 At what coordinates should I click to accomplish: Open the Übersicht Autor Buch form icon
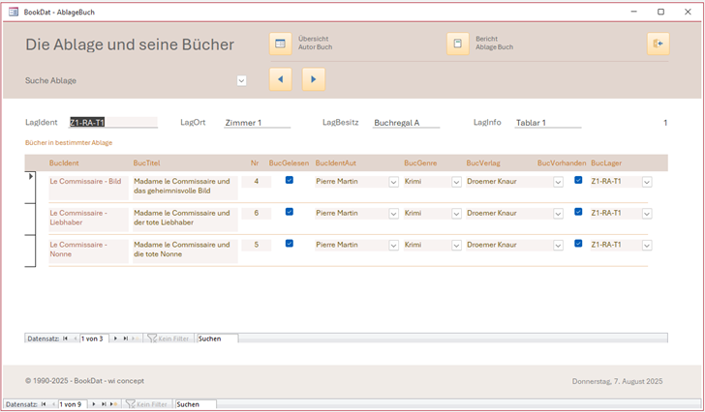280,44
